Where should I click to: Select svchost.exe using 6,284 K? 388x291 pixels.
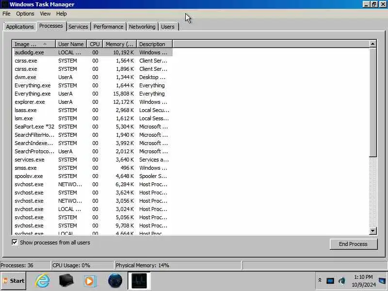coord(92,184)
